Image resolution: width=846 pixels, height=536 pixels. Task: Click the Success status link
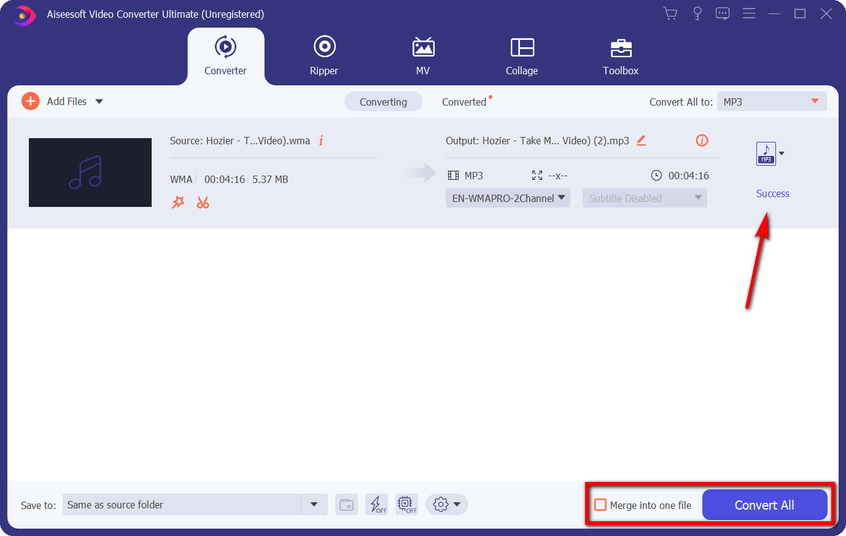772,193
